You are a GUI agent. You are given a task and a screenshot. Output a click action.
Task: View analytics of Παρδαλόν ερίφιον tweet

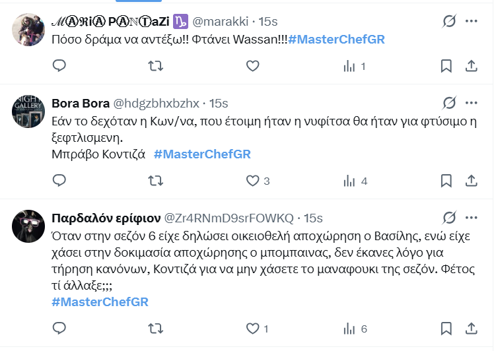350,329
